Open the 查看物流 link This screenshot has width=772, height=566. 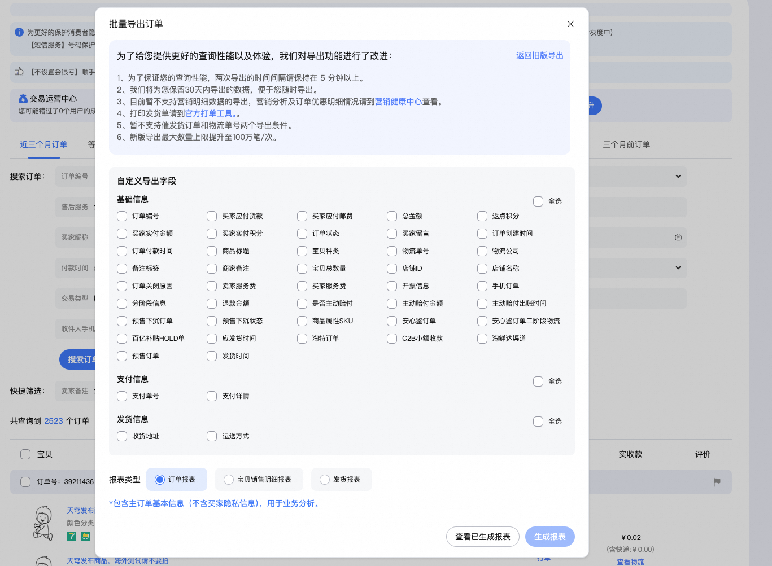point(630,562)
